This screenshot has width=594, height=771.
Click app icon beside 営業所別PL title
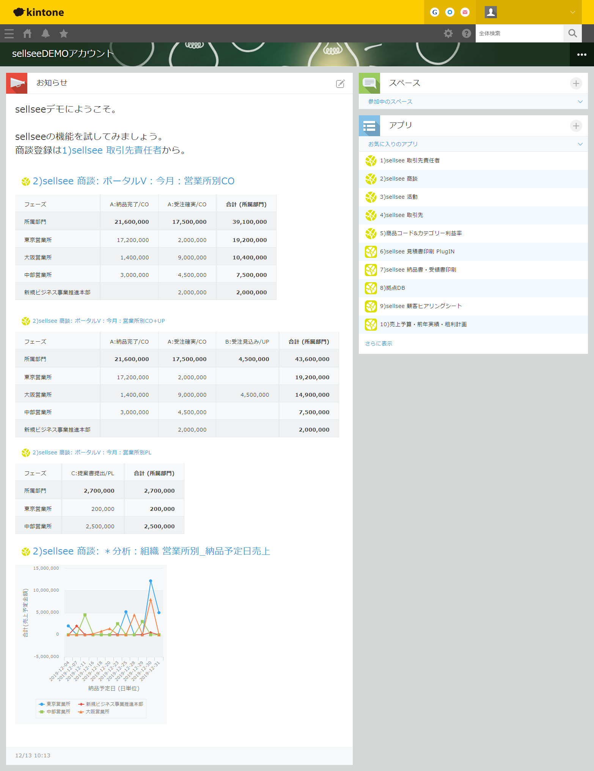click(26, 453)
